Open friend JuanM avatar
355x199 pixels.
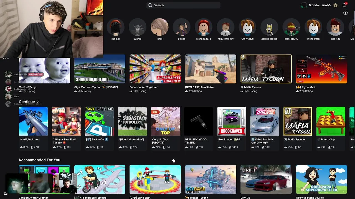point(138,27)
